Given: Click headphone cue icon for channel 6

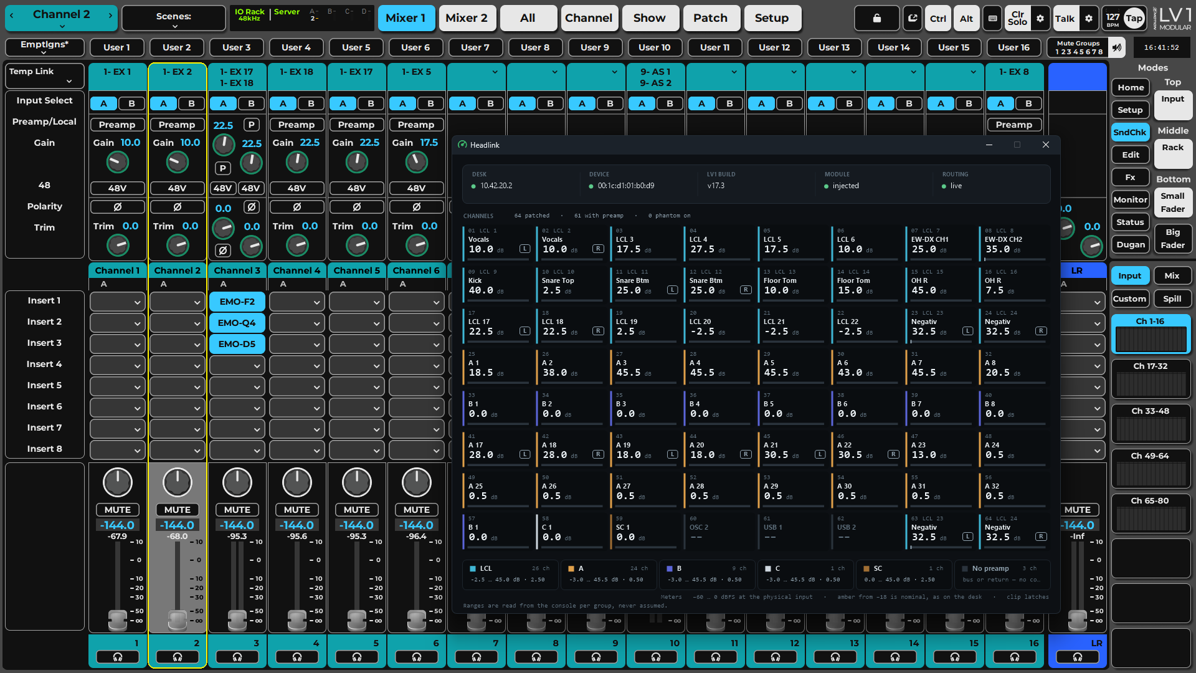Looking at the screenshot, I should coord(417,657).
